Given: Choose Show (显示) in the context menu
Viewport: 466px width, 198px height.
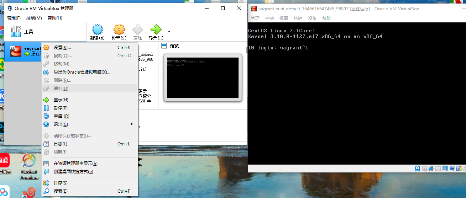Looking at the screenshot, I should point(89,100).
